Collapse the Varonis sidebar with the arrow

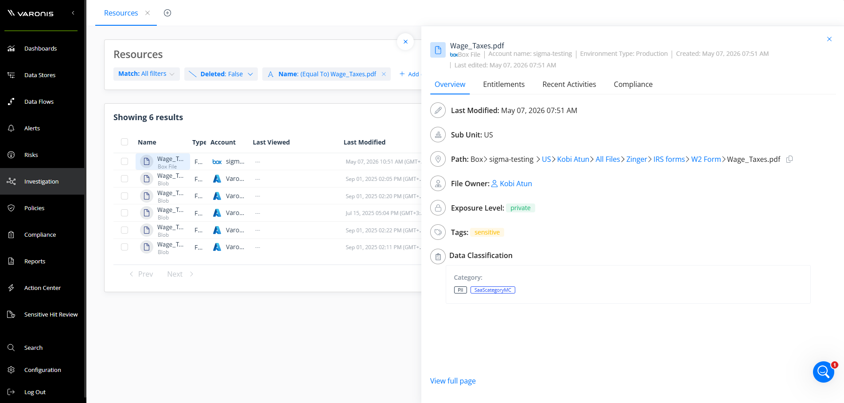click(73, 13)
